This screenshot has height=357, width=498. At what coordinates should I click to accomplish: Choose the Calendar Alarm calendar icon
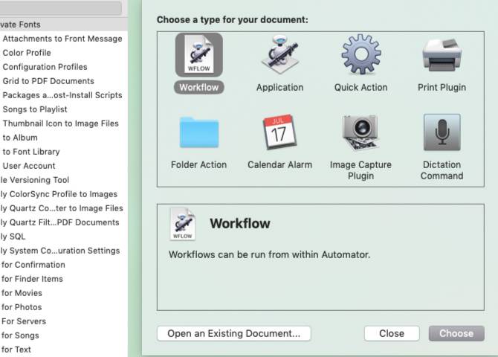[x=279, y=132]
